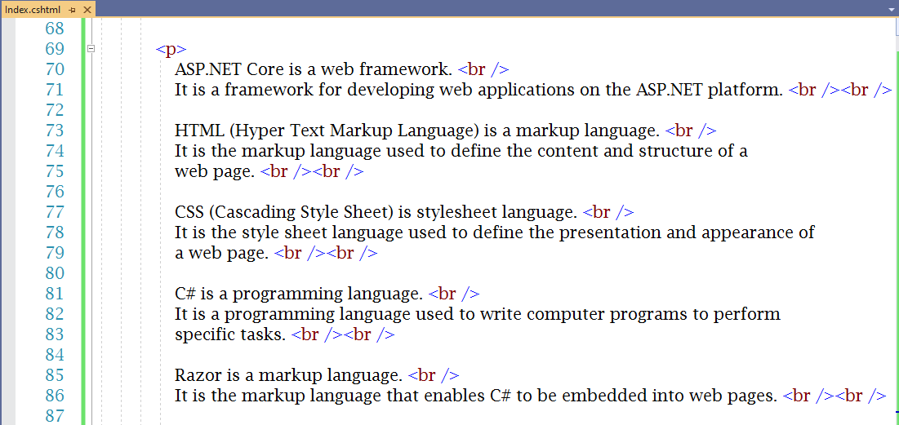Click line number 68
The image size is (899, 425).
click(55, 29)
